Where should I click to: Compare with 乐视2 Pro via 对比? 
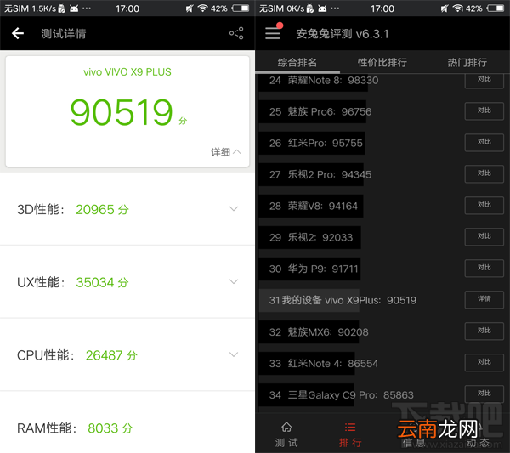pos(484,174)
